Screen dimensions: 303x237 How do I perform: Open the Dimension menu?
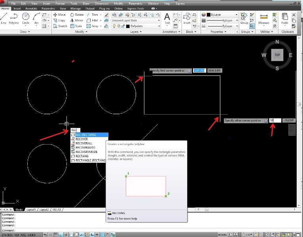coord(102,4)
